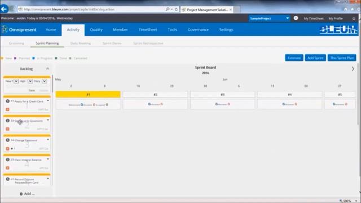
Task: Switch to the Sprint Demo tab
Action: (112, 43)
